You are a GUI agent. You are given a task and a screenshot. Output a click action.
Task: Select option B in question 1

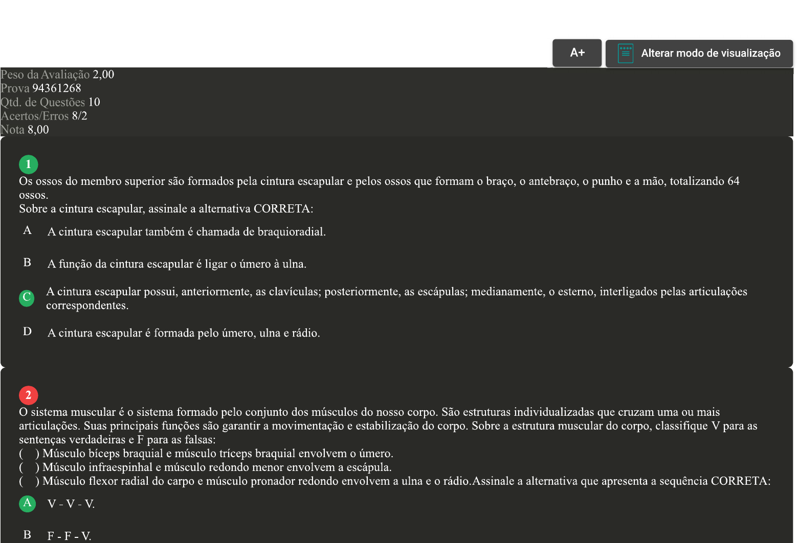coord(27,263)
